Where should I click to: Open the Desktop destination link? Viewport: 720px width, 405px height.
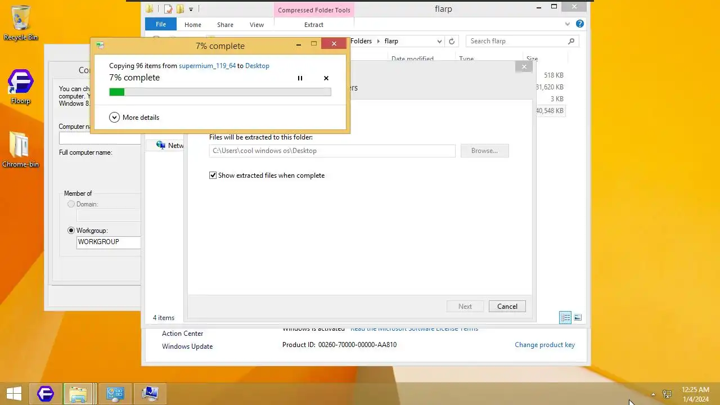[x=257, y=66]
